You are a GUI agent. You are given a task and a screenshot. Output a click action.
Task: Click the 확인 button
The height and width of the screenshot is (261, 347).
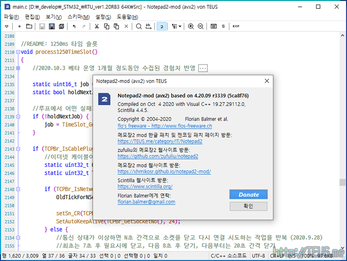coord(249,206)
